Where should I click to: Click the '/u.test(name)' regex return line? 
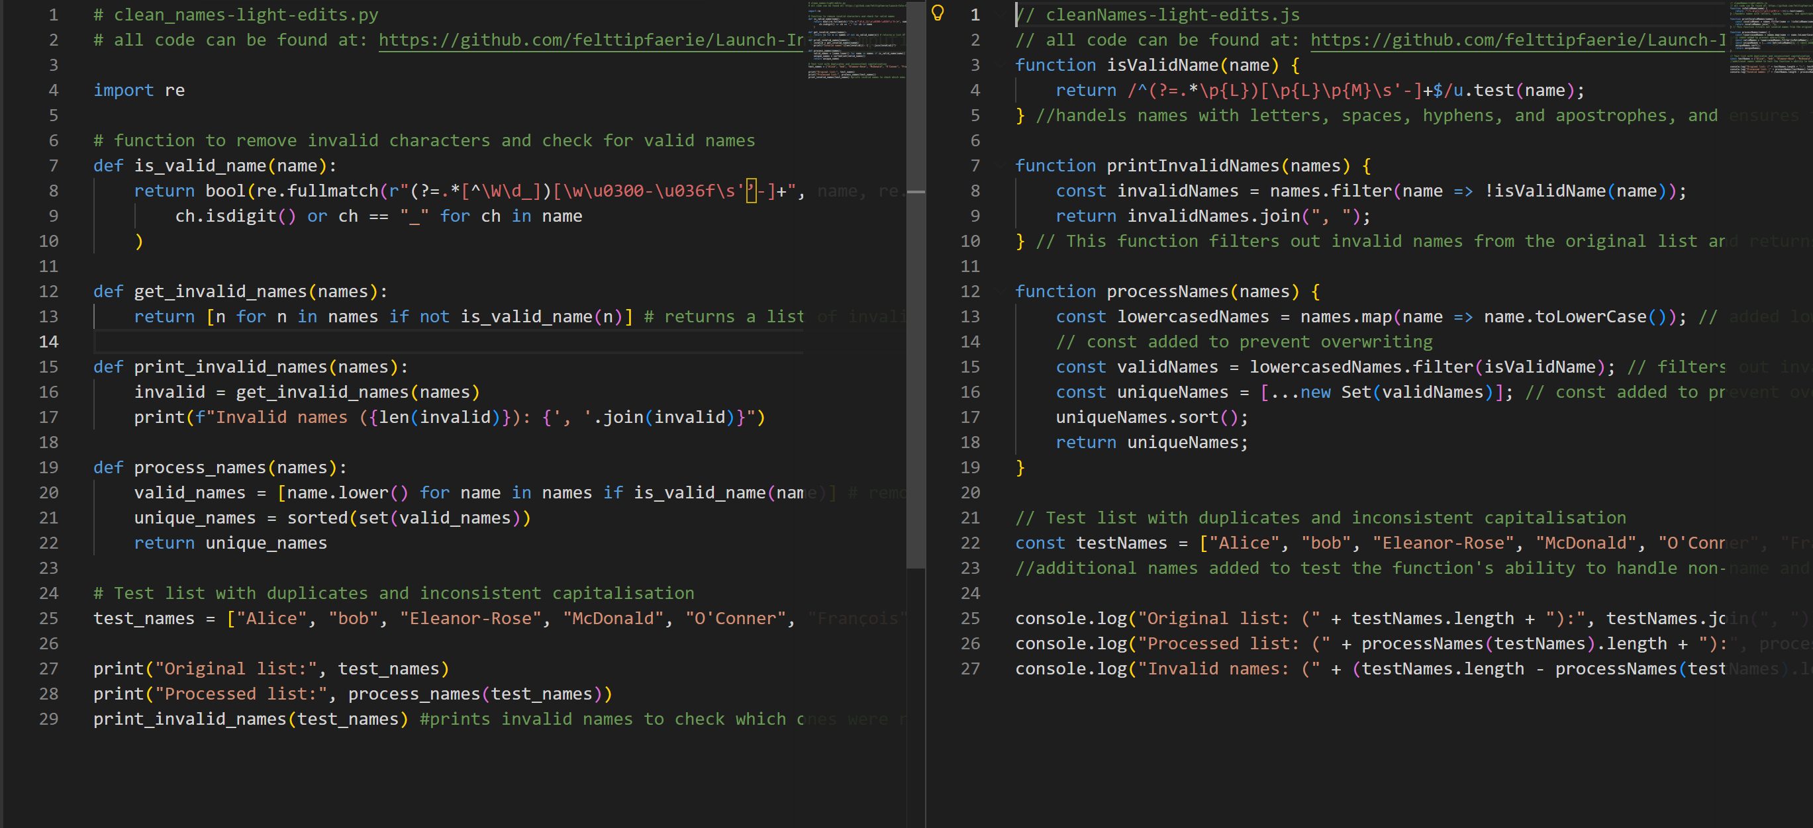click(1320, 91)
